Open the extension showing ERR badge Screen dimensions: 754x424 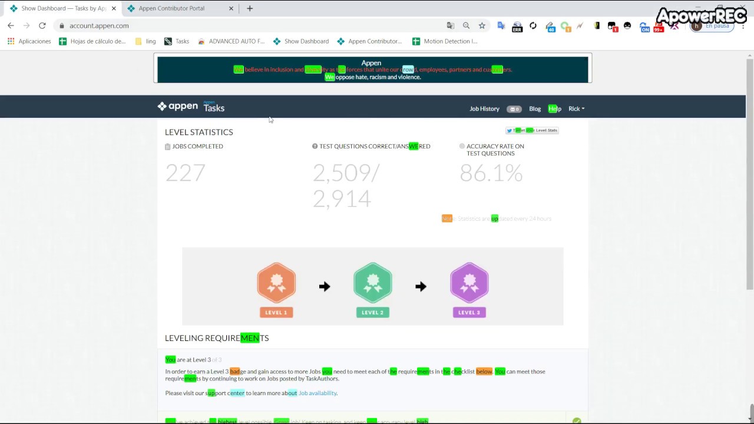(517, 26)
